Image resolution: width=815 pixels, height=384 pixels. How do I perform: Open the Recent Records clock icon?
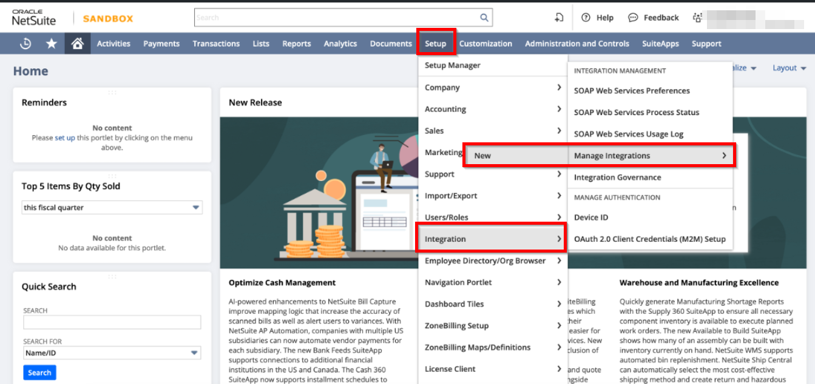(x=25, y=44)
